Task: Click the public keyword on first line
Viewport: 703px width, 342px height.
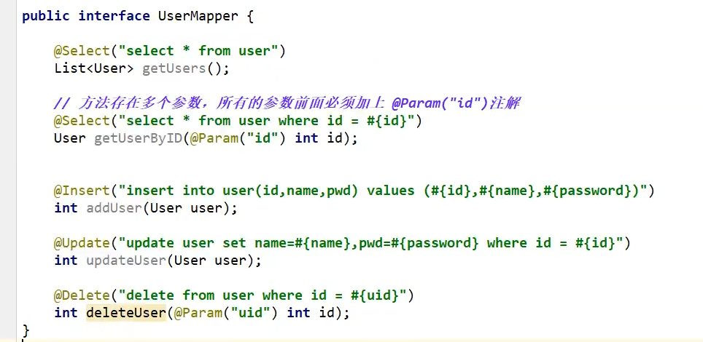Action: coord(46,17)
